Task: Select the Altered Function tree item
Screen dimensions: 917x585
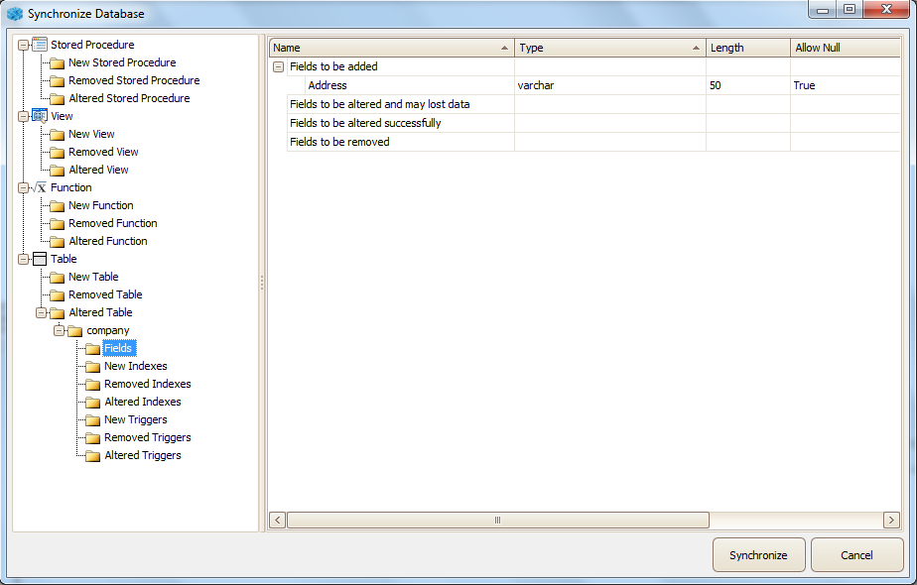Action: pyautogui.click(x=108, y=241)
